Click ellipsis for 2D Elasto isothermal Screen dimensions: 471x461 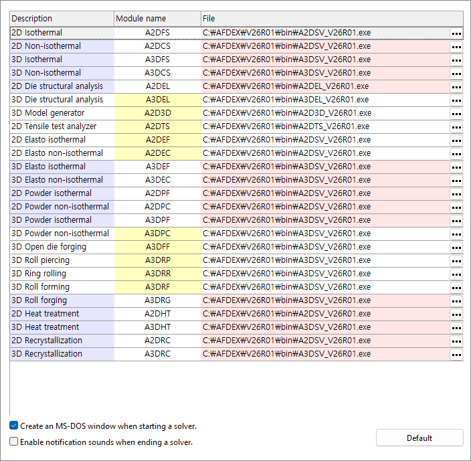point(456,141)
